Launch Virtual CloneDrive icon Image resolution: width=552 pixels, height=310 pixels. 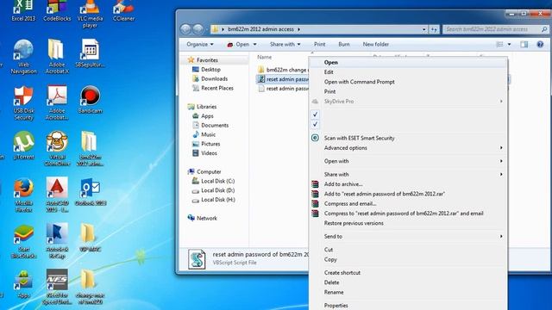tap(57, 149)
